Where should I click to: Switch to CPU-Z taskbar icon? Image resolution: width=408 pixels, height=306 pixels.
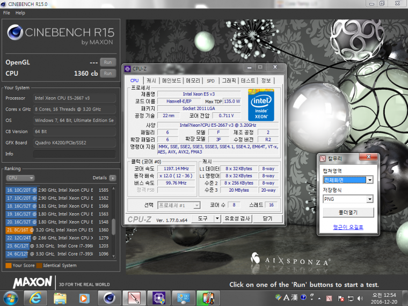[x=159, y=298]
